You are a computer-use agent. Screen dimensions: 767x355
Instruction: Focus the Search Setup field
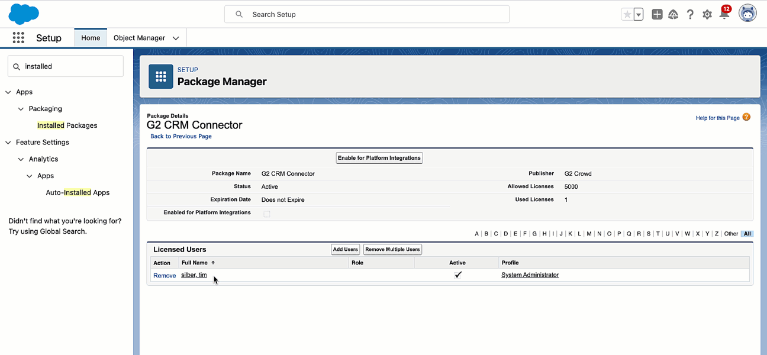[x=367, y=14]
